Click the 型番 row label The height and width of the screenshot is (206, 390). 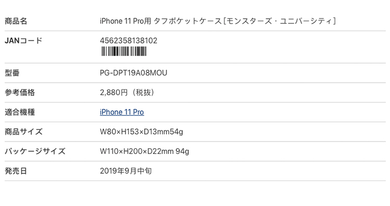pos(12,73)
